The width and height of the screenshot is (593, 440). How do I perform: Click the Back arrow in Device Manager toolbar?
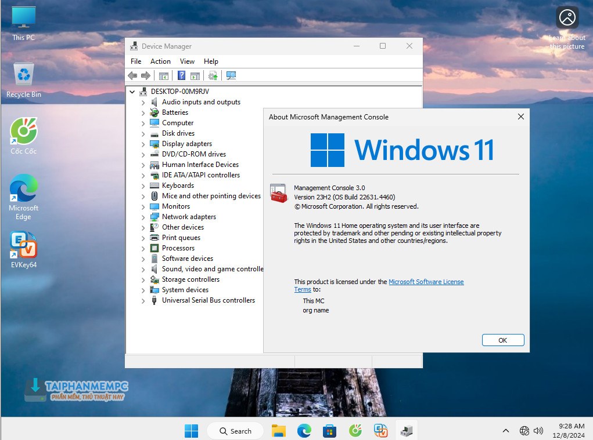(x=132, y=75)
